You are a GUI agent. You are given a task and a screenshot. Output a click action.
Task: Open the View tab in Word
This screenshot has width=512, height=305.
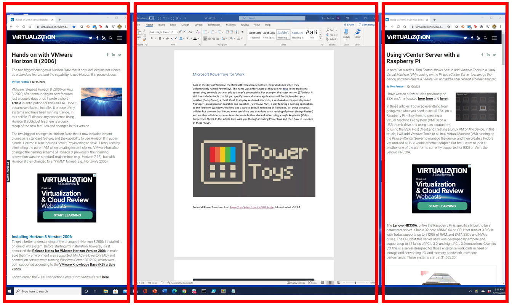pos(256,25)
